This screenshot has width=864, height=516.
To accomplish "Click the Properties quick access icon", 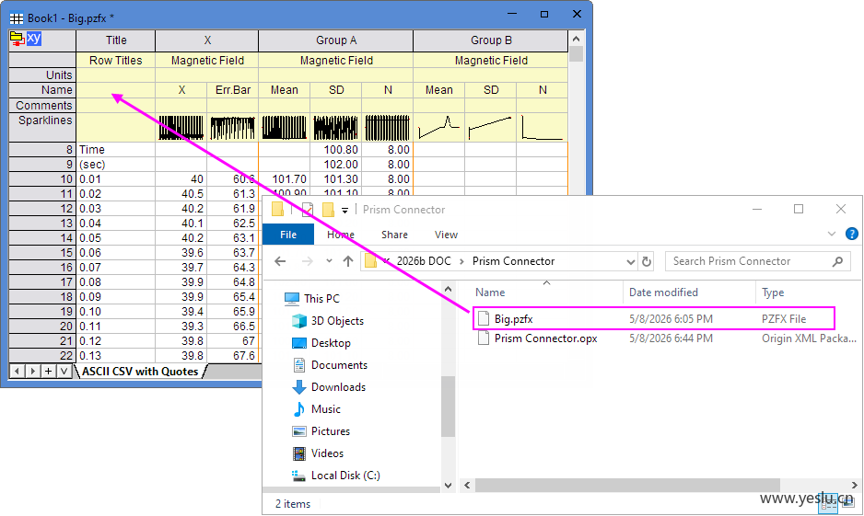I will (x=308, y=210).
